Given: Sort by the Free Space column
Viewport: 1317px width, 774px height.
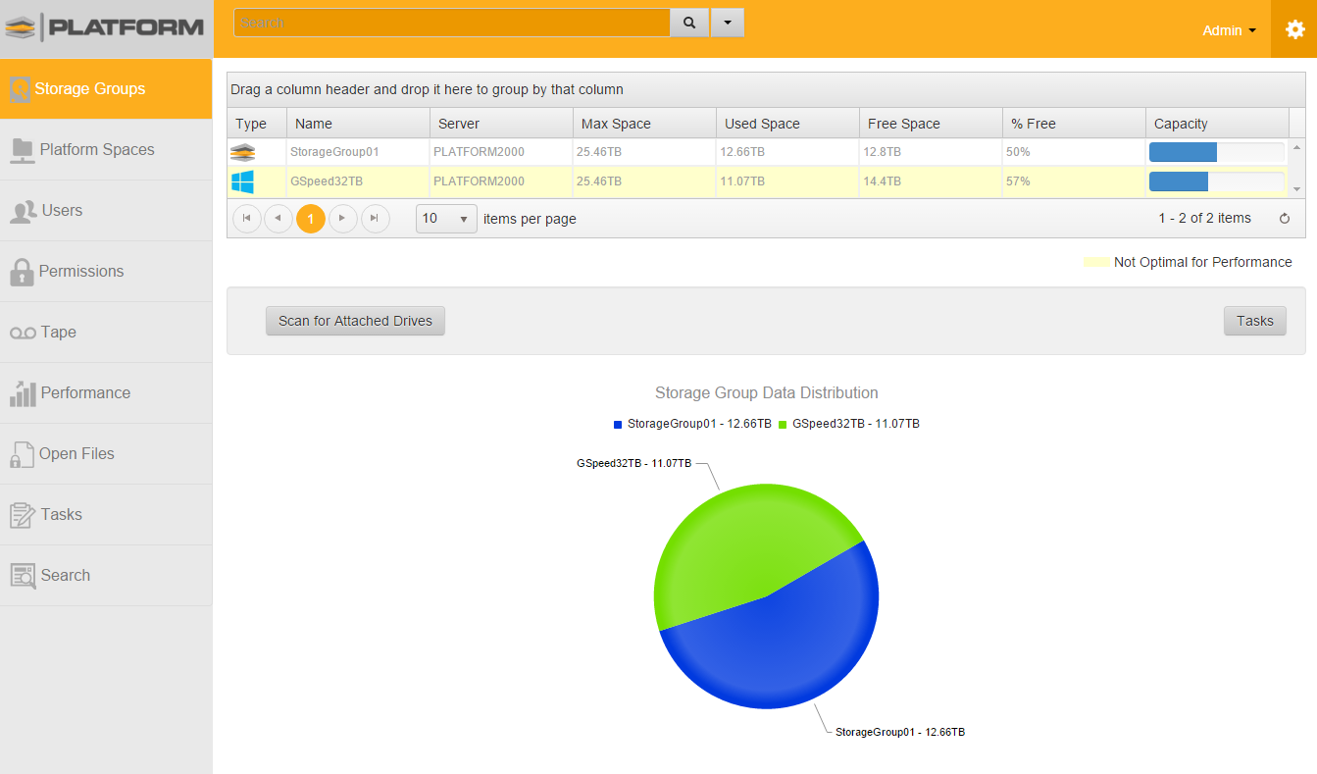Looking at the screenshot, I should click(931, 124).
